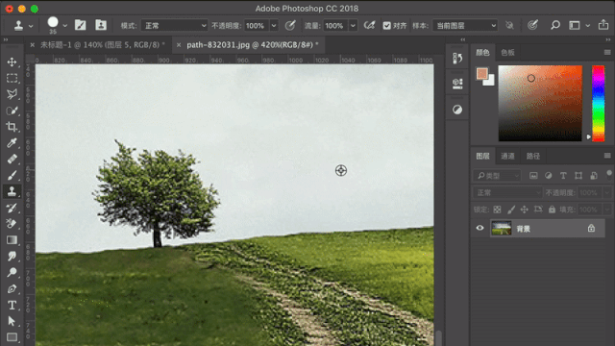Select the Eyedropper tool
The height and width of the screenshot is (346, 615).
[12, 143]
